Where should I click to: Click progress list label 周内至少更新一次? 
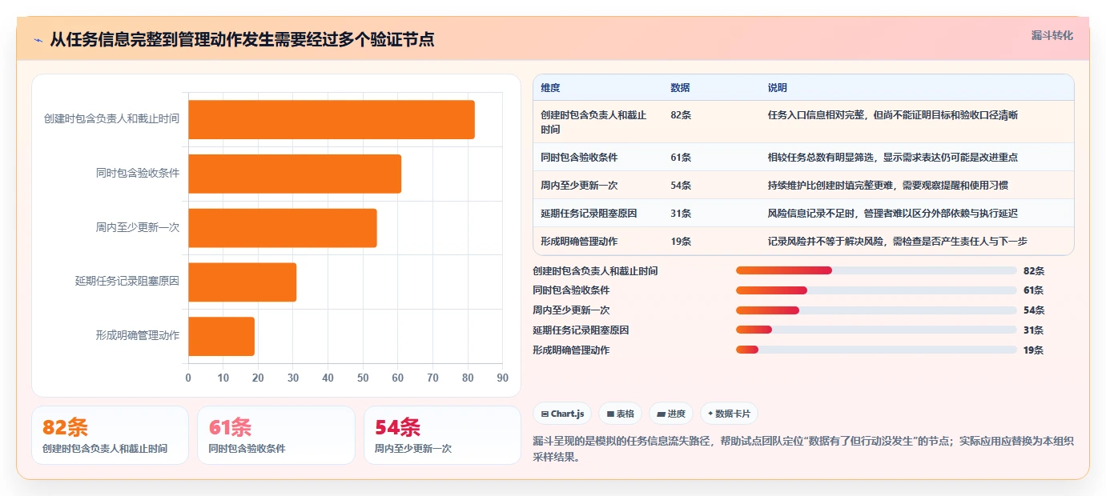click(x=571, y=310)
